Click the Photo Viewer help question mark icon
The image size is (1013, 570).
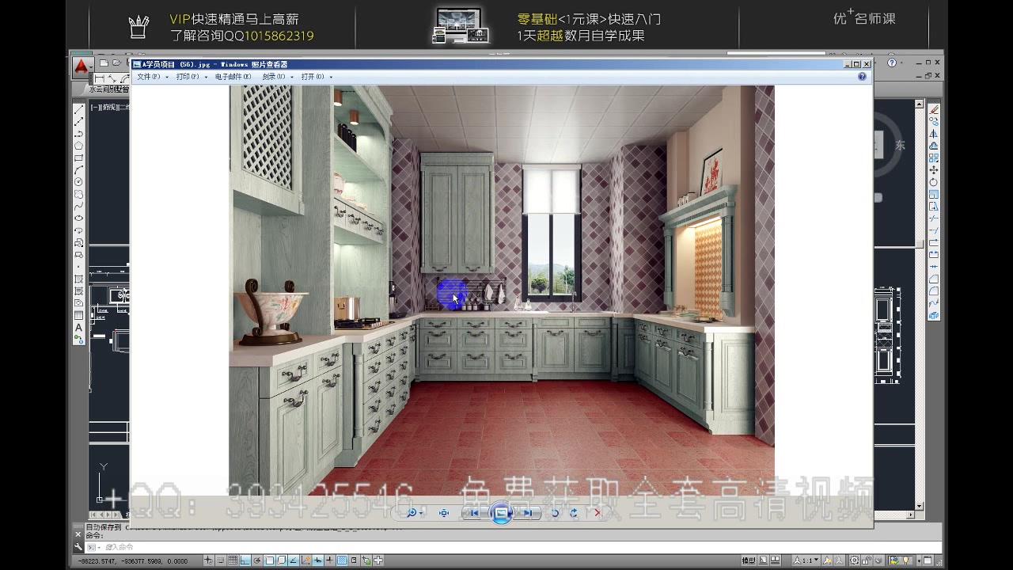click(862, 76)
